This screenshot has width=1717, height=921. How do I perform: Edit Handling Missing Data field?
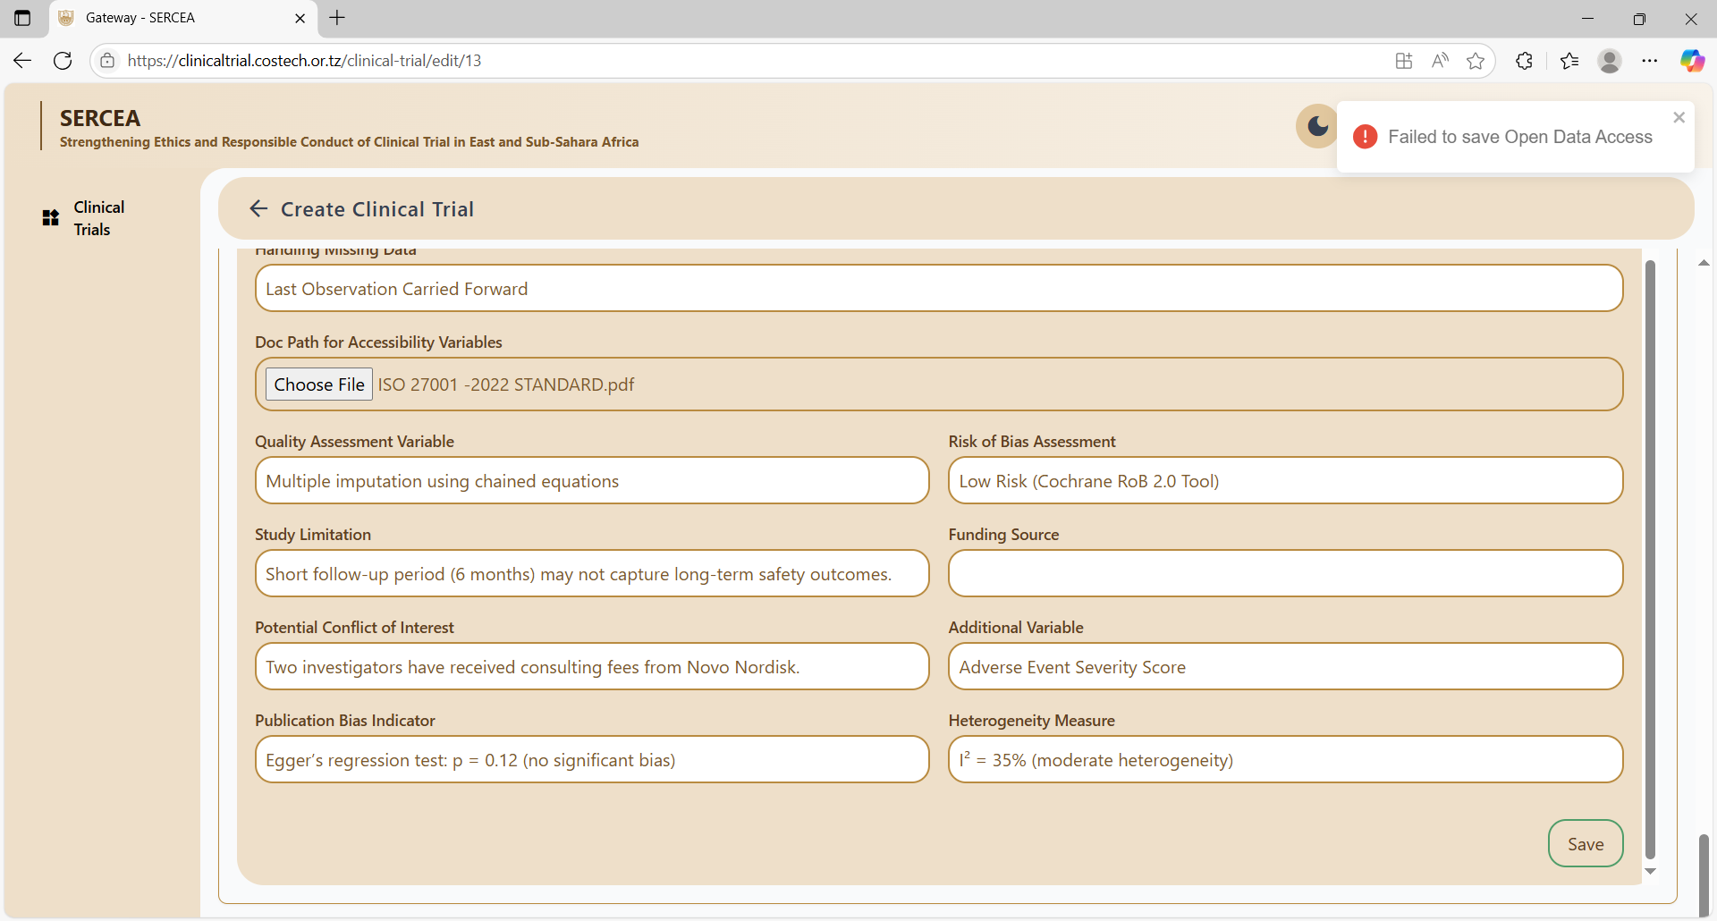click(939, 288)
